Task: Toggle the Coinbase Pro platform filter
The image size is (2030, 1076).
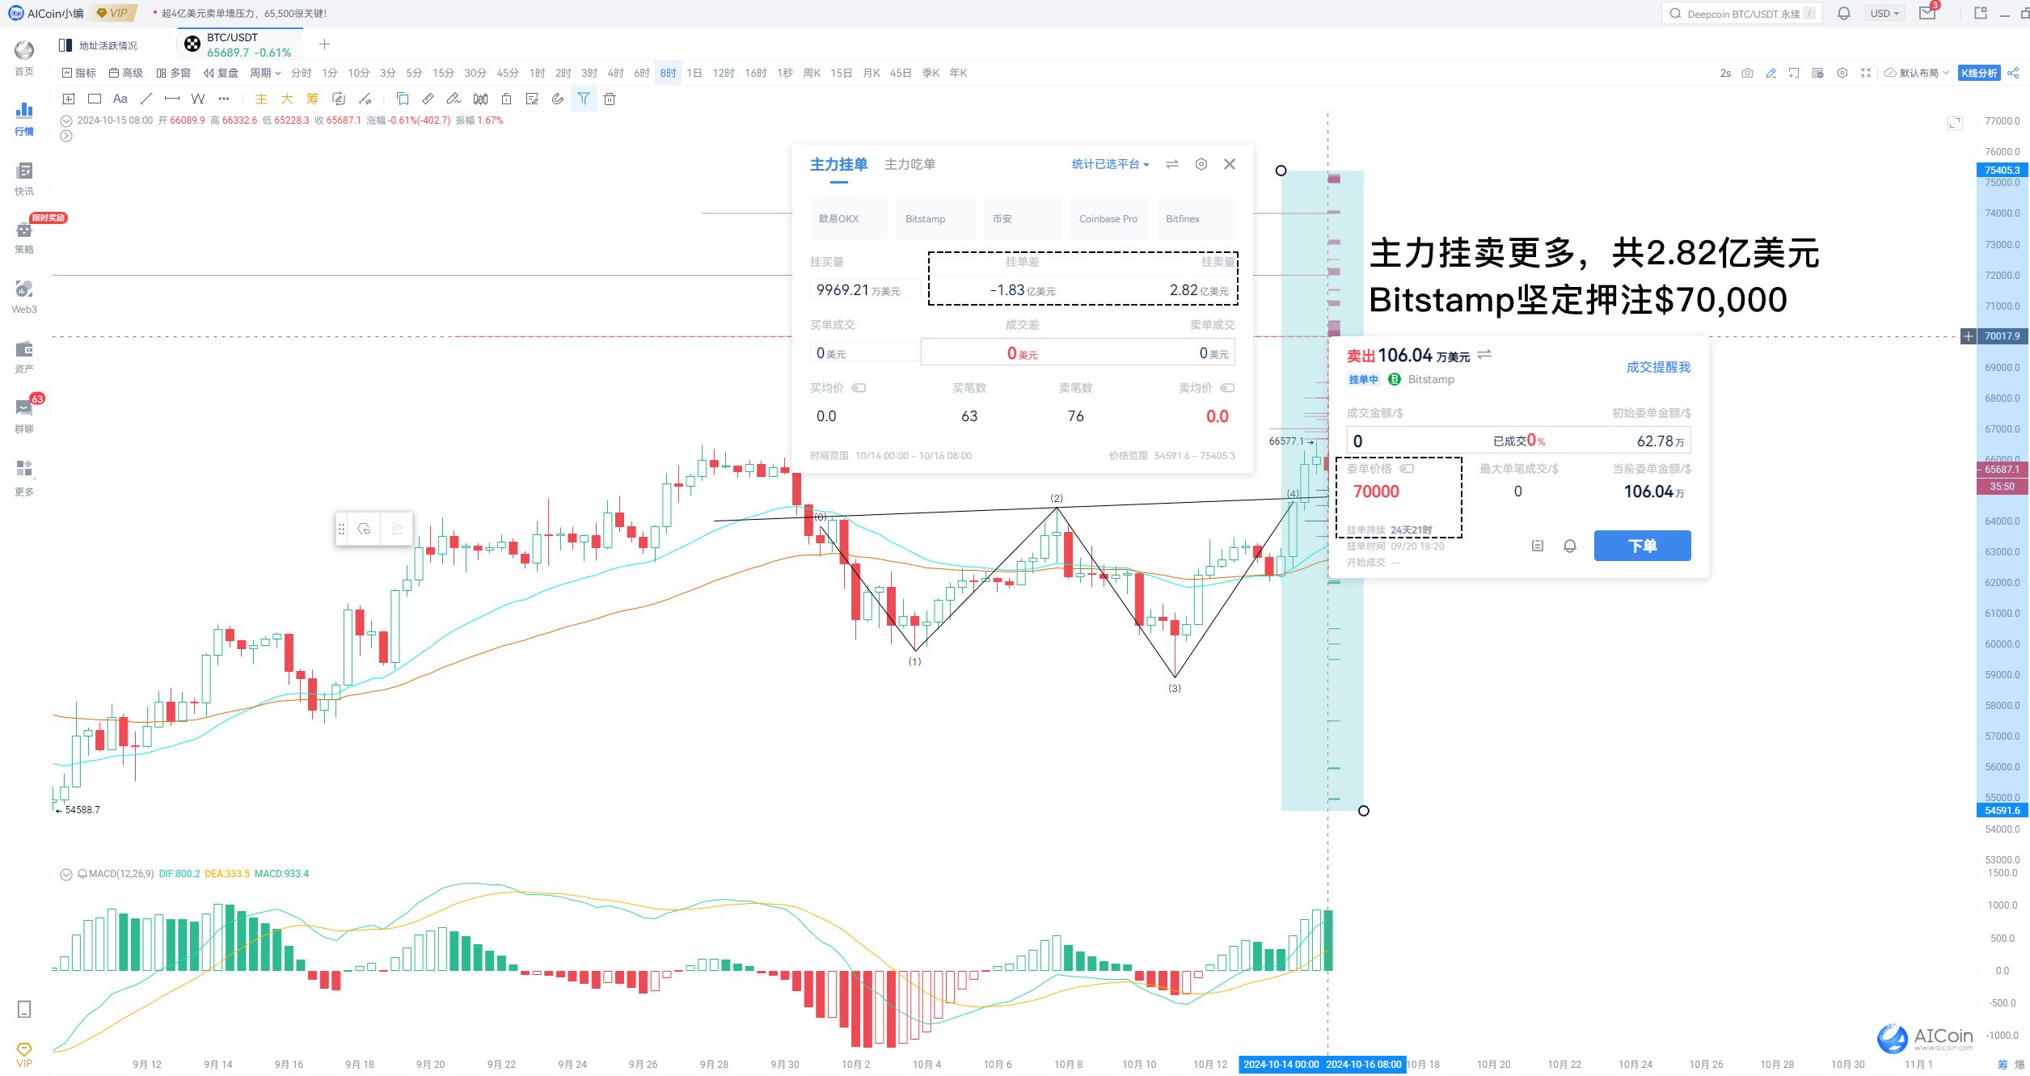Action: point(1109,218)
